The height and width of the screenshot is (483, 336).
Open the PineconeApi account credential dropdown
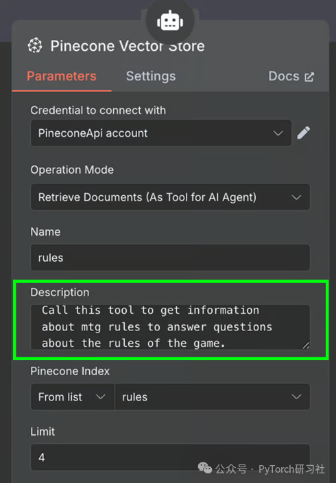tap(160, 133)
